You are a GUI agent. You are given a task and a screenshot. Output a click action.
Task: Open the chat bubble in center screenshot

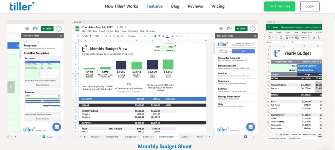coord(251,127)
